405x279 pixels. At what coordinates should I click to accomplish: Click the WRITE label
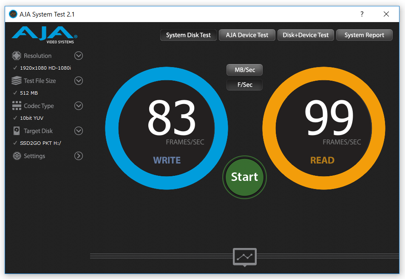pyautogui.click(x=167, y=160)
